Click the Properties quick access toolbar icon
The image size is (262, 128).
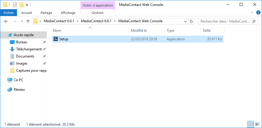[x=15, y=5]
